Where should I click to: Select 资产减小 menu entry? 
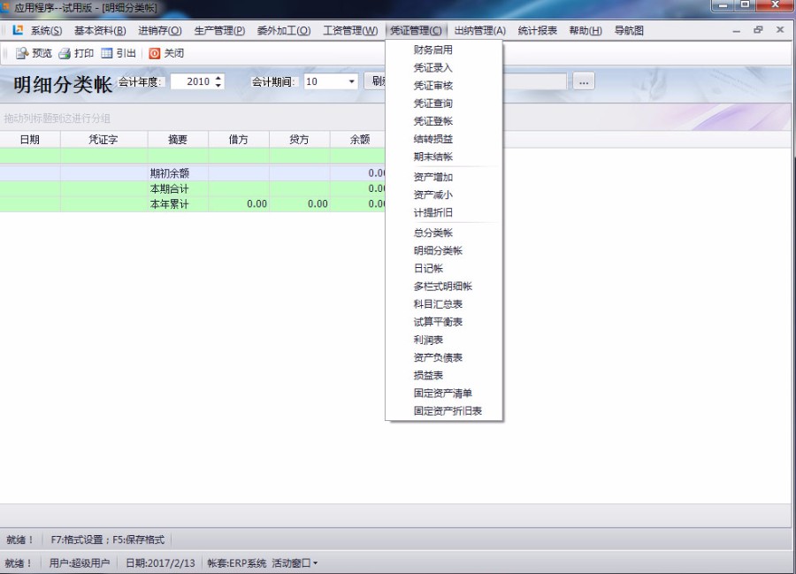(x=444, y=195)
